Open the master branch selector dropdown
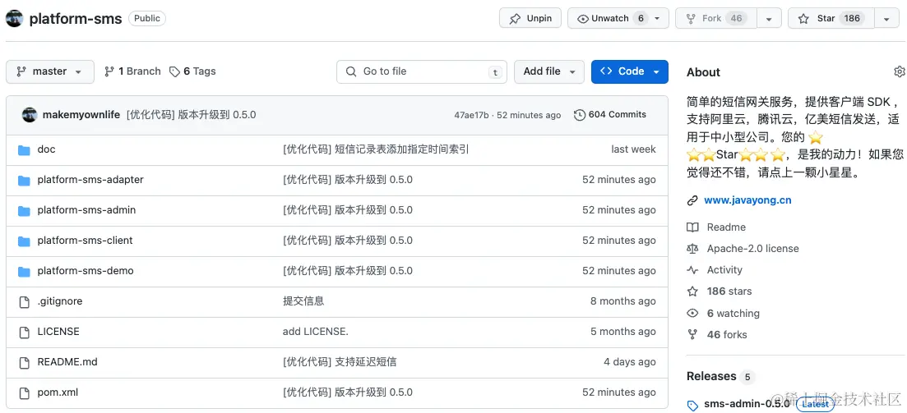 [x=50, y=71]
